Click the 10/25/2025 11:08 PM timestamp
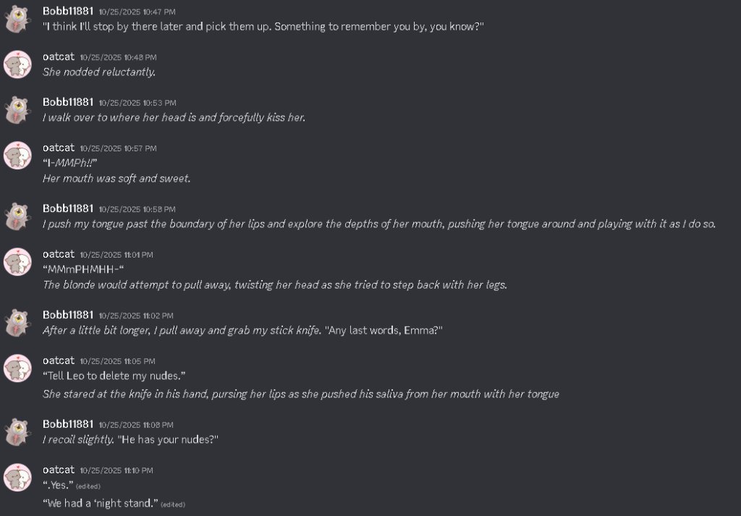Screen dimensions: 741x516 (x=136, y=425)
